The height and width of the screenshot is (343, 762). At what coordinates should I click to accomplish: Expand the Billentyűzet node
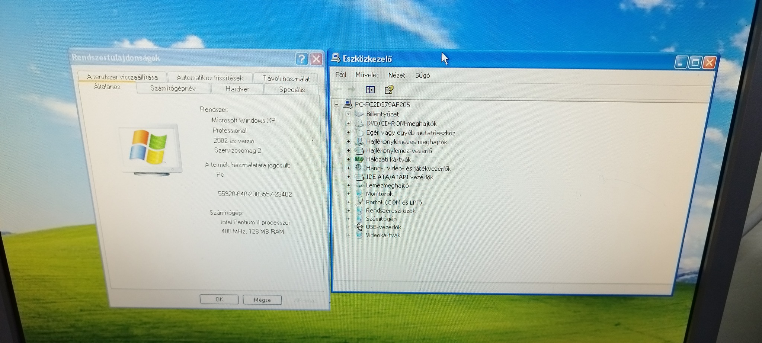348,114
